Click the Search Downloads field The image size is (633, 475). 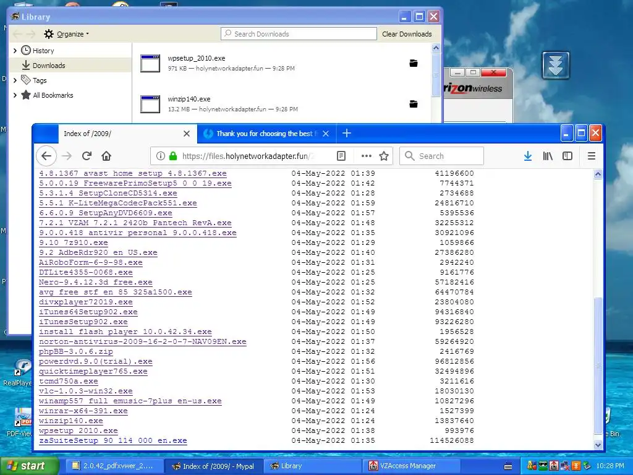pos(299,34)
